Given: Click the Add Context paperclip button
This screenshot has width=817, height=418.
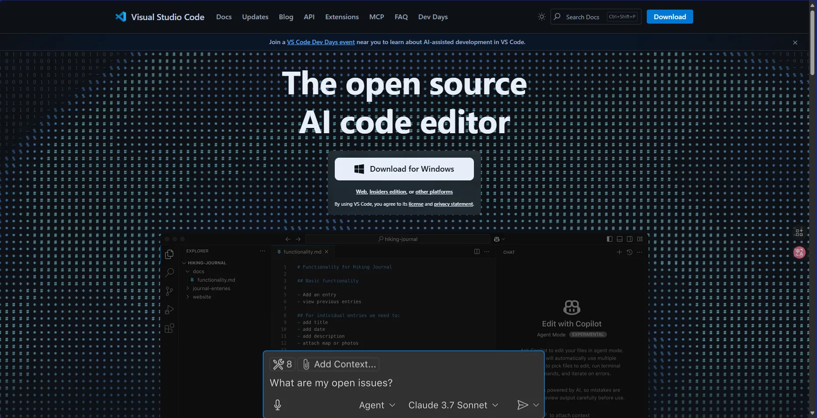Looking at the screenshot, I should [338, 364].
